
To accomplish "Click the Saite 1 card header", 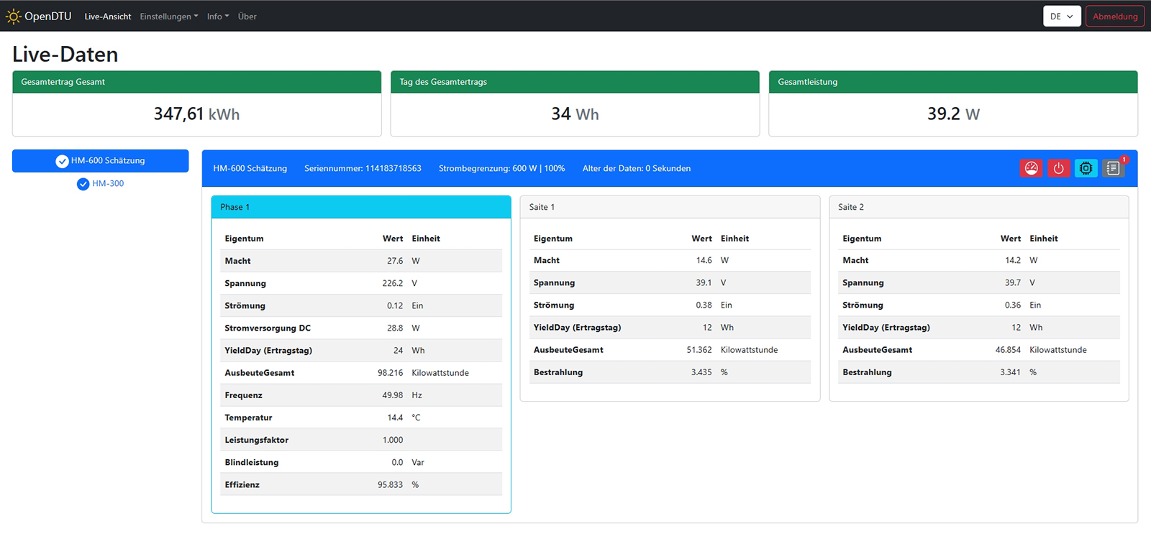I will tap(670, 207).
